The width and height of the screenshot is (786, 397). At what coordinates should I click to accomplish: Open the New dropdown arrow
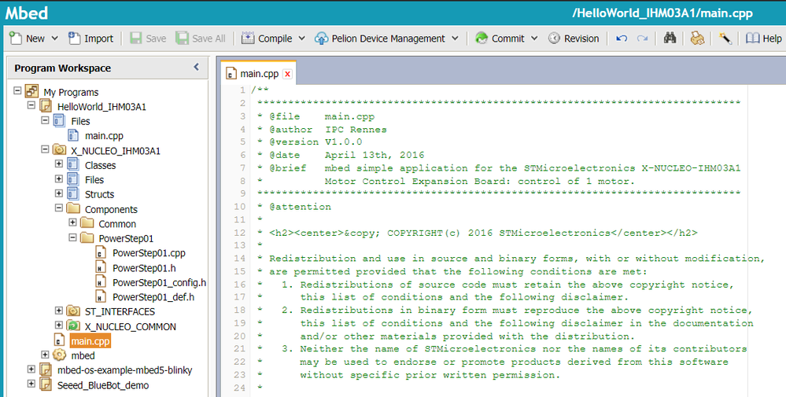click(54, 38)
